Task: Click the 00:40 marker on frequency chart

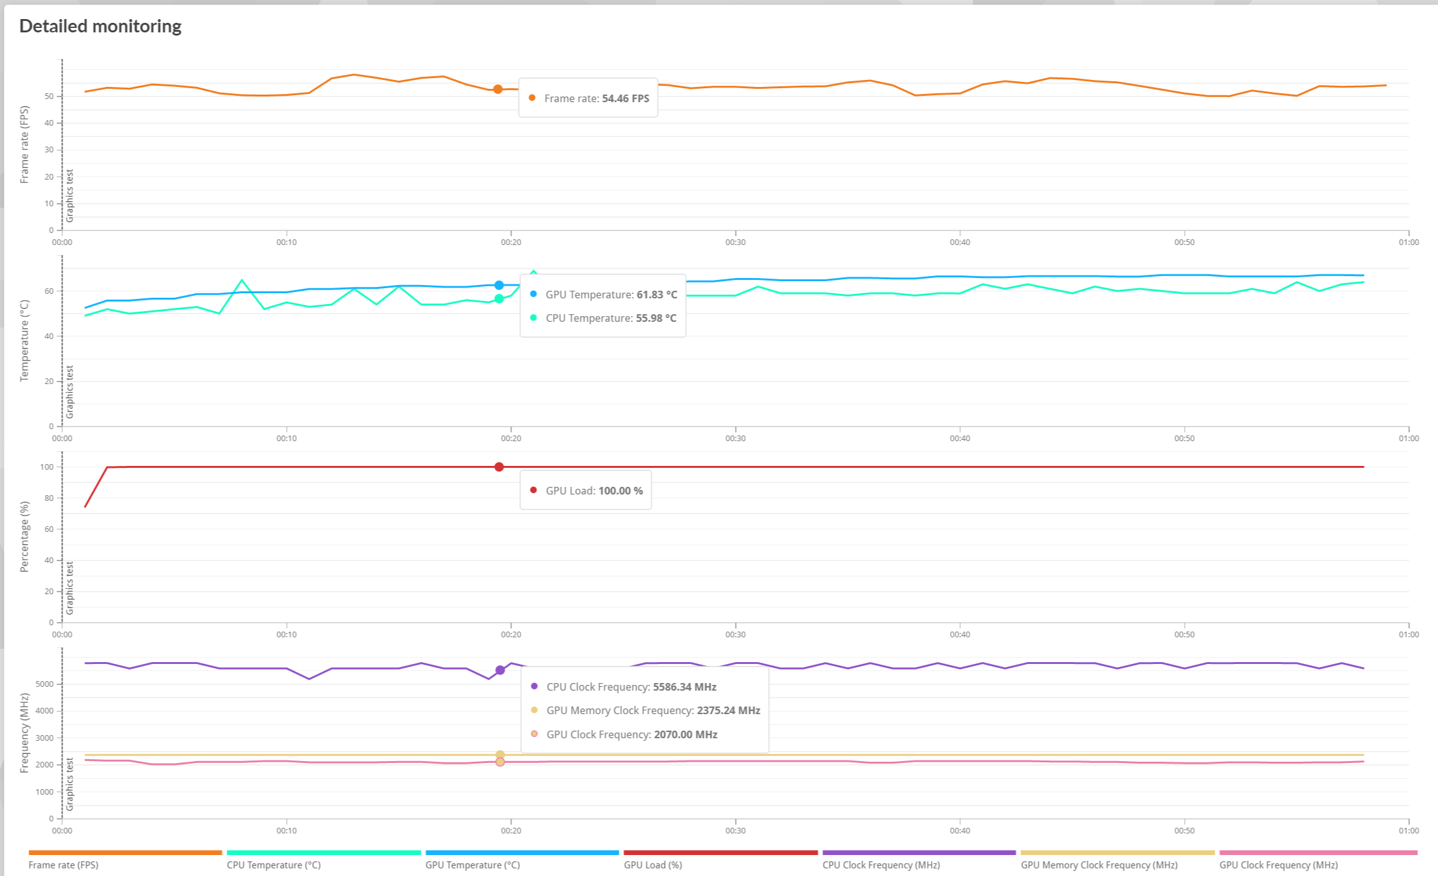Action: click(x=960, y=830)
